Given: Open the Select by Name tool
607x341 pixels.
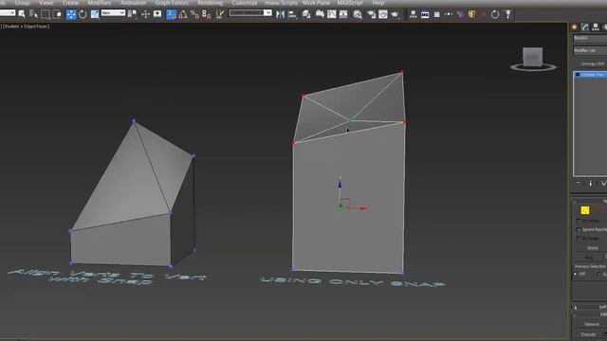Looking at the screenshot, I should click(33, 14).
